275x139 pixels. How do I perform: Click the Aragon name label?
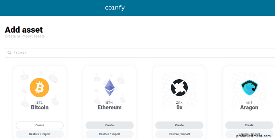[249, 107]
